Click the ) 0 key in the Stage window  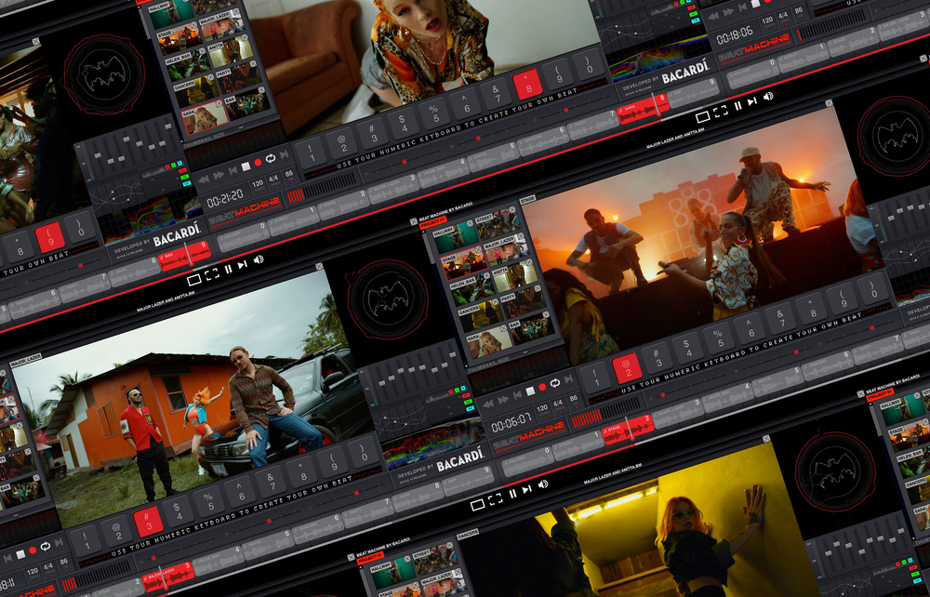click(873, 288)
